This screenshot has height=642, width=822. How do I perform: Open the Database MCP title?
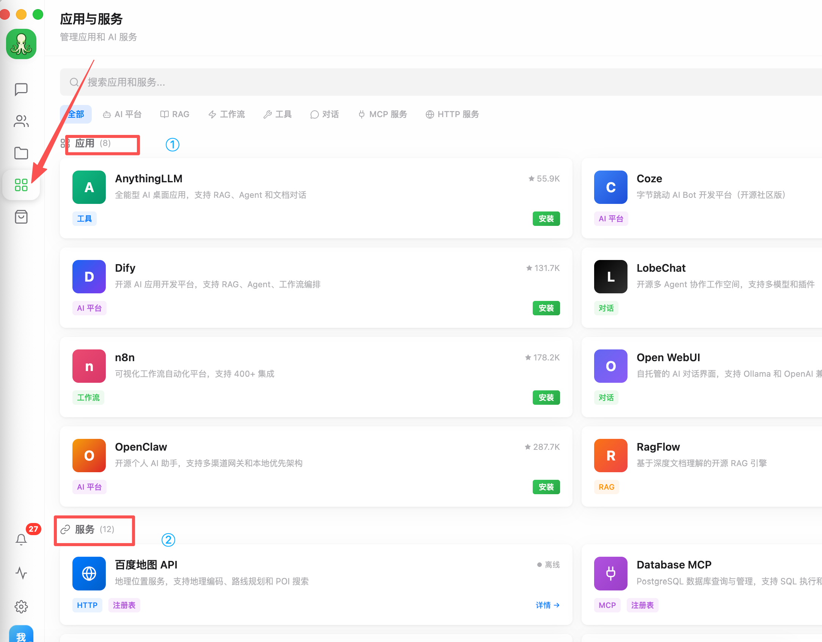point(674,565)
